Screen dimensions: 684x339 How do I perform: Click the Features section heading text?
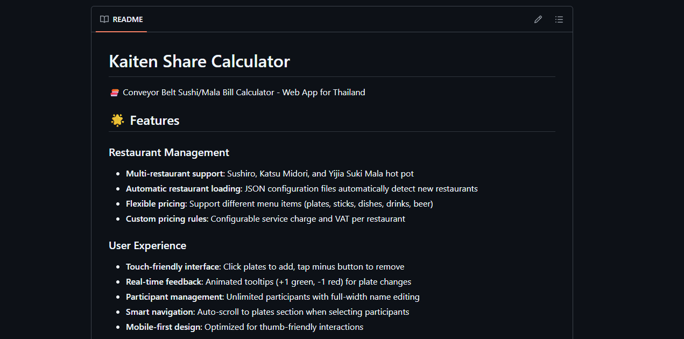154,121
